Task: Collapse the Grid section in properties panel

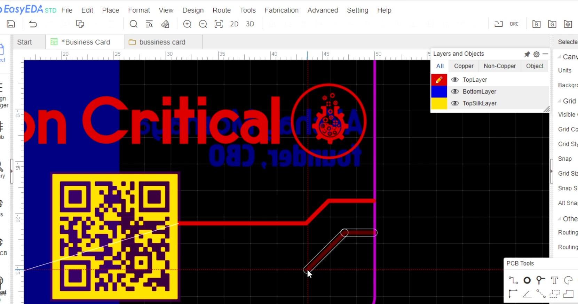Action: pyautogui.click(x=560, y=101)
